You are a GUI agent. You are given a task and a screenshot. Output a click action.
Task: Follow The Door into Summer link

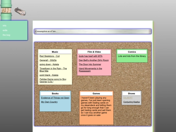[90, 65]
